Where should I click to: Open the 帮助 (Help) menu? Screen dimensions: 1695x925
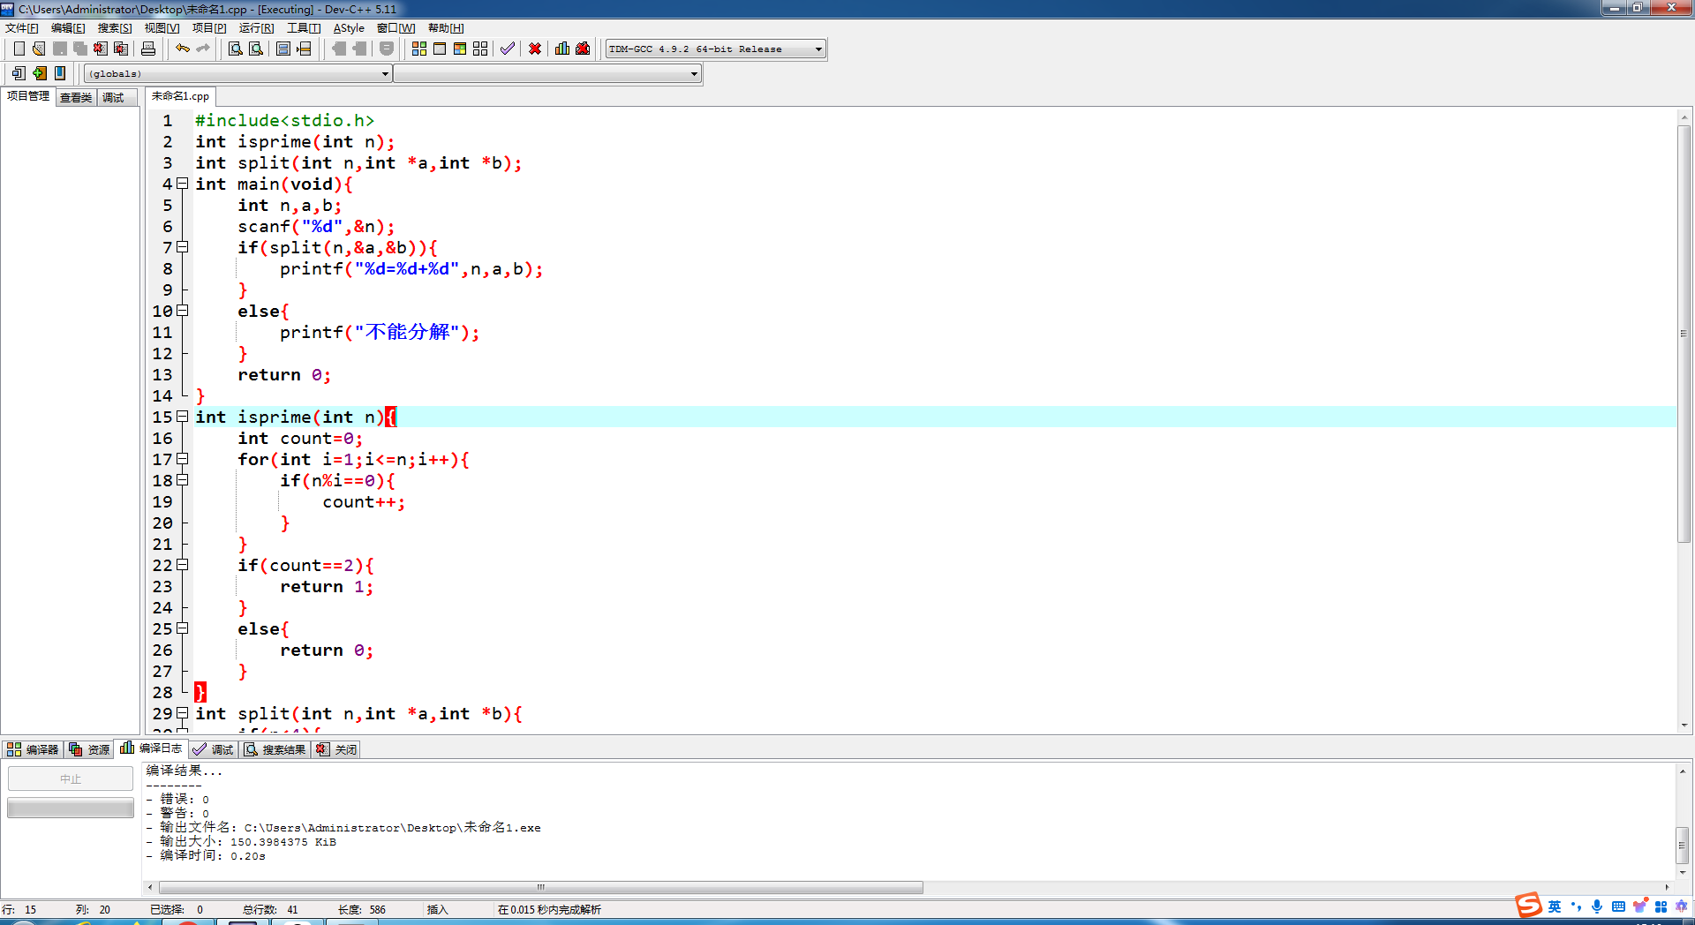446,28
